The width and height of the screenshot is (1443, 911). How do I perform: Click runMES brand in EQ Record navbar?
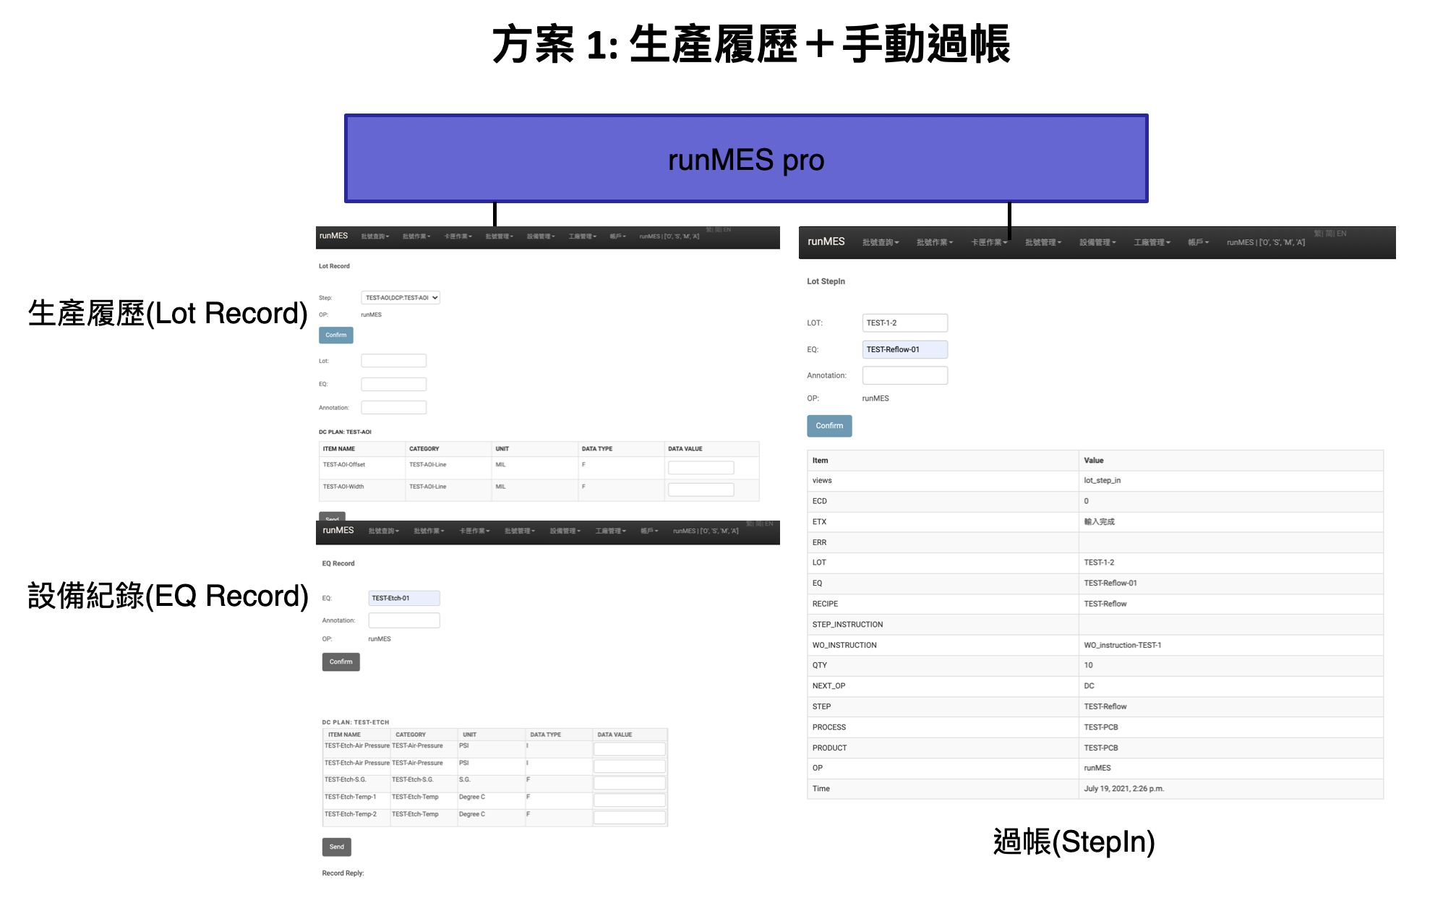click(x=338, y=530)
